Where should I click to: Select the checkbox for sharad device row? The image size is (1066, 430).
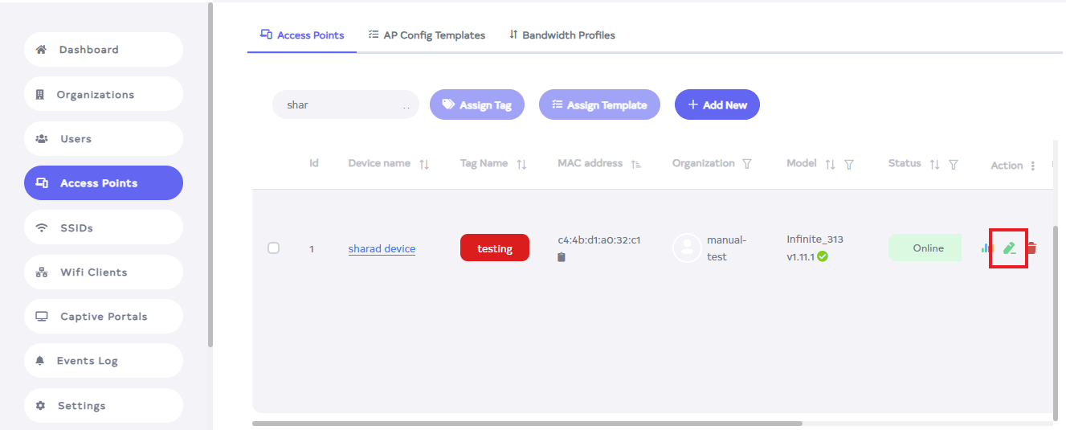click(x=273, y=248)
